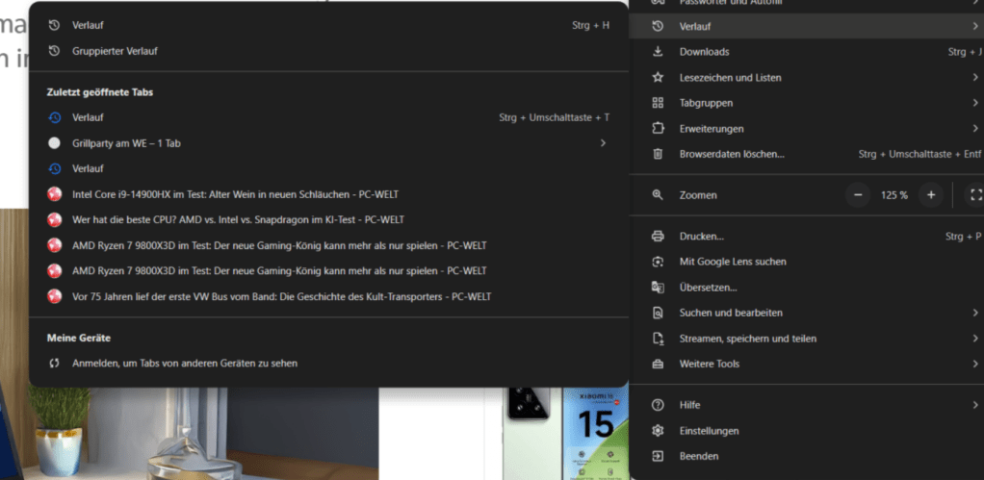Expand the Hilfe chevron arrow
This screenshot has width=984, height=480.
click(x=975, y=405)
